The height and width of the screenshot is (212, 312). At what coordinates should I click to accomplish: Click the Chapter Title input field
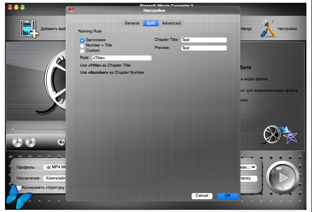pos(204,40)
